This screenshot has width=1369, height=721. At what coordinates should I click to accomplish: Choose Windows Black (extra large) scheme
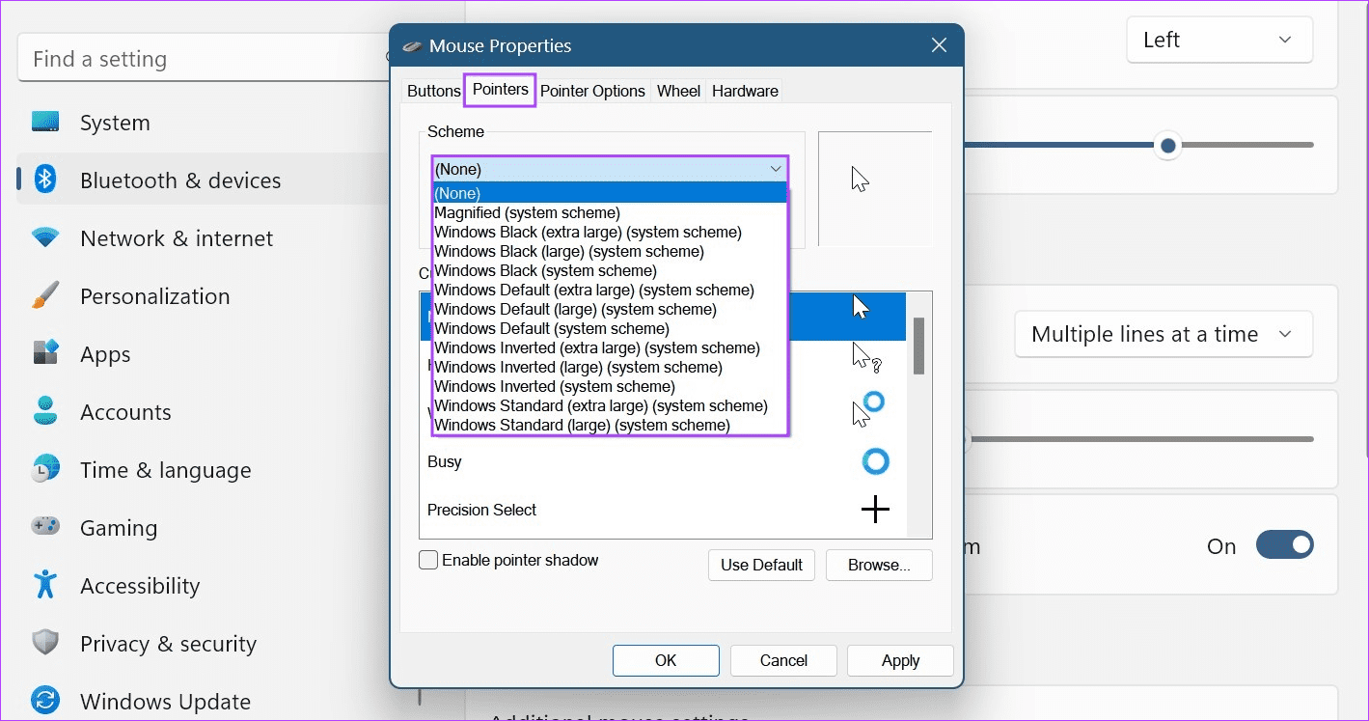pyautogui.click(x=610, y=232)
